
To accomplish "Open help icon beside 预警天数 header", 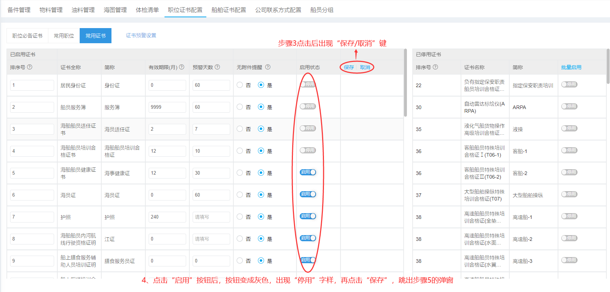I will 217,67.
